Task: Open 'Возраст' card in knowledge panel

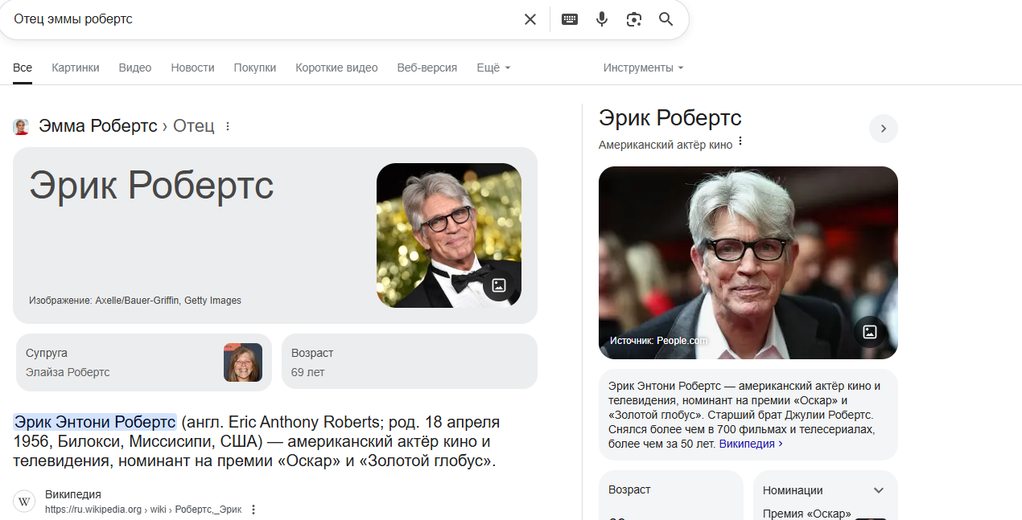Action: coord(671,495)
